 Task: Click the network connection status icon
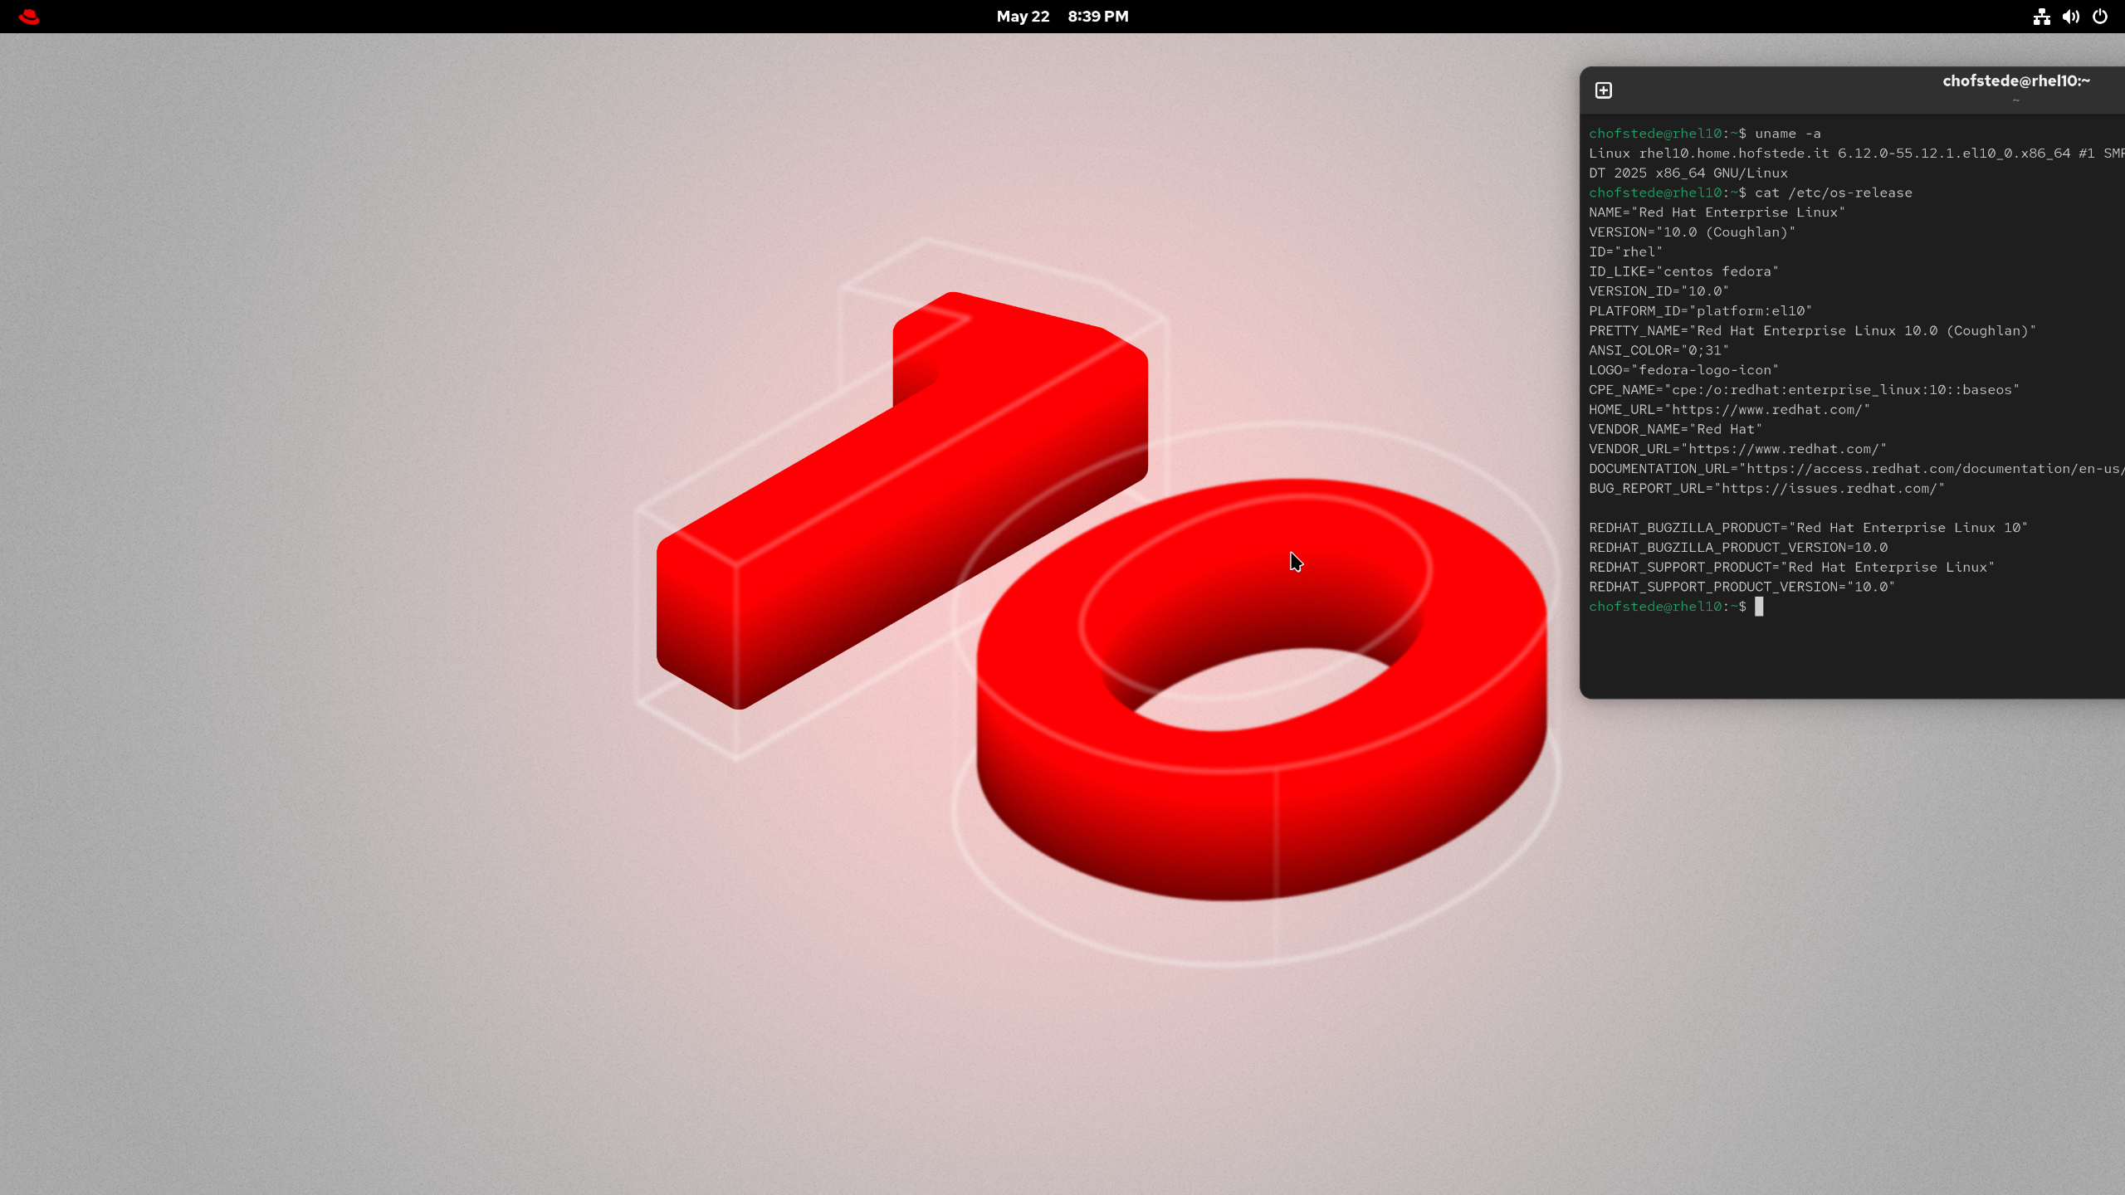click(x=2041, y=17)
